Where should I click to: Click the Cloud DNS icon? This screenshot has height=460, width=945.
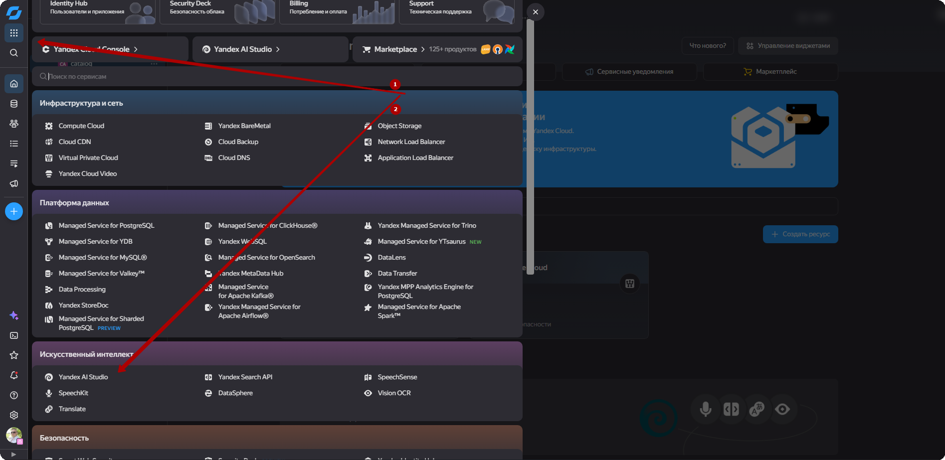pos(208,158)
